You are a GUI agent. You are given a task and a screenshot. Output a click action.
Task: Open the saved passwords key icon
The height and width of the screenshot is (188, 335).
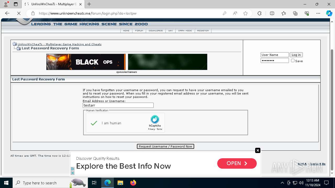[225, 13]
